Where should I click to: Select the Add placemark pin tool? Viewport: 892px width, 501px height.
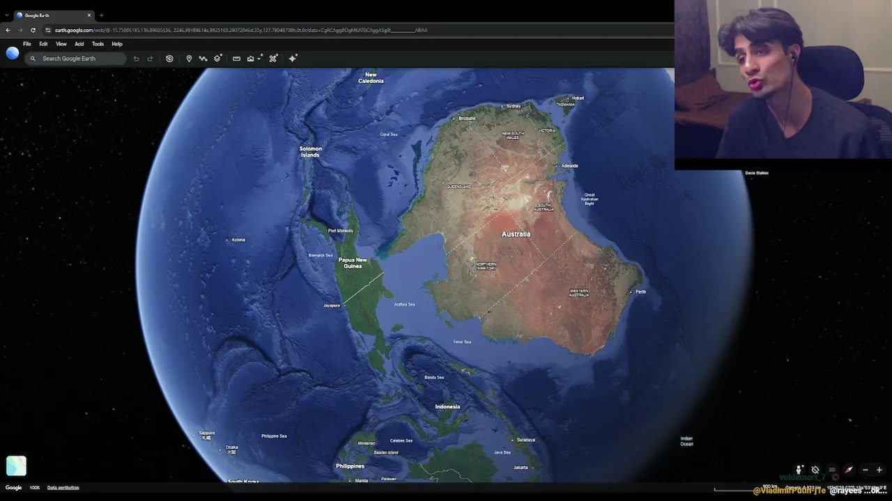pos(189,58)
